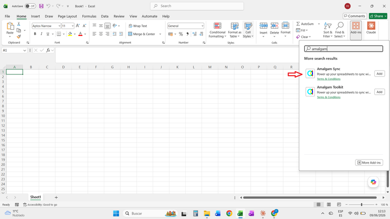Click the add-ins search field
Viewport: 390px width, 219px height.
(344, 49)
